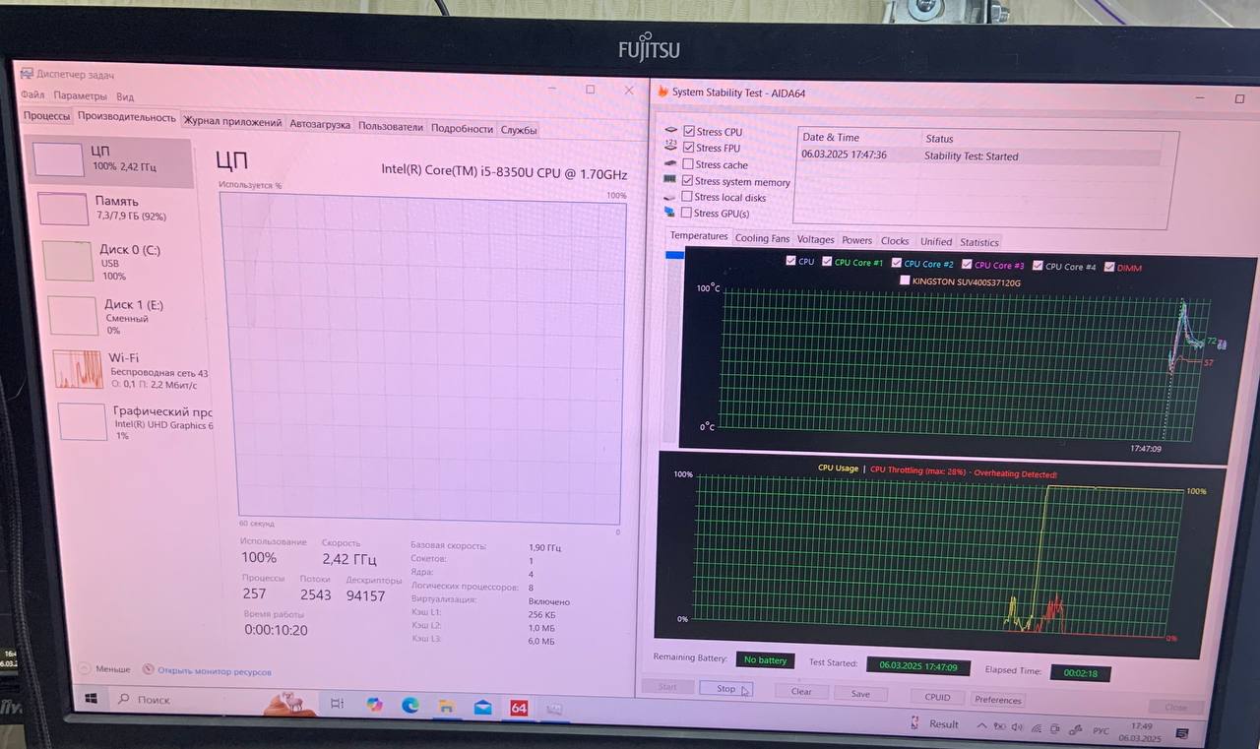Open Copilot icon on taskbar
The height and width of the screenshot is (749, 1260).
click(x=374, y=705)
